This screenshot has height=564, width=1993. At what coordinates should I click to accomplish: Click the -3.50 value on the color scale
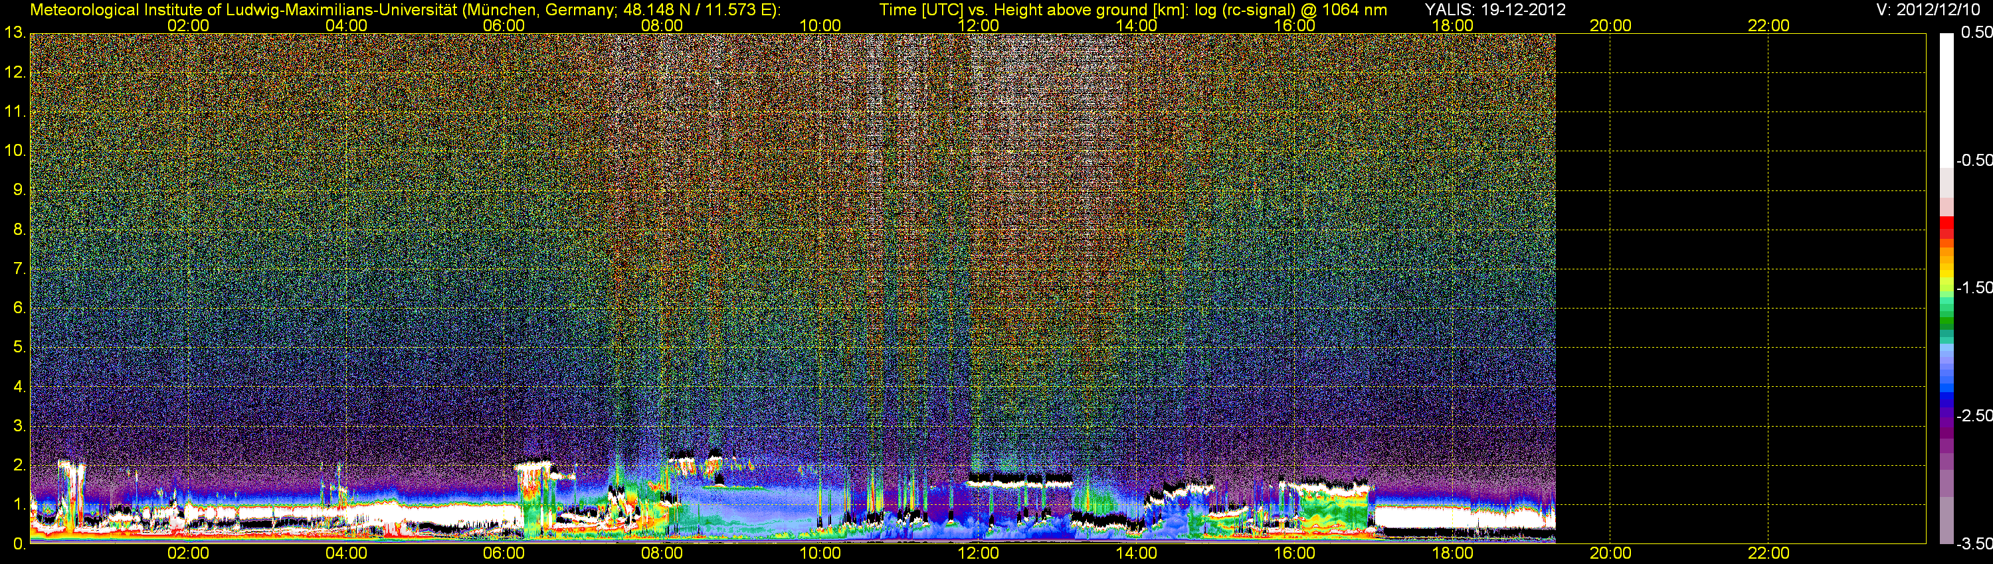pyautogui.click(x=1974, y=543)
